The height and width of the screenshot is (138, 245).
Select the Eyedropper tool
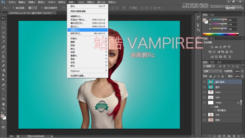click(3, 42)
